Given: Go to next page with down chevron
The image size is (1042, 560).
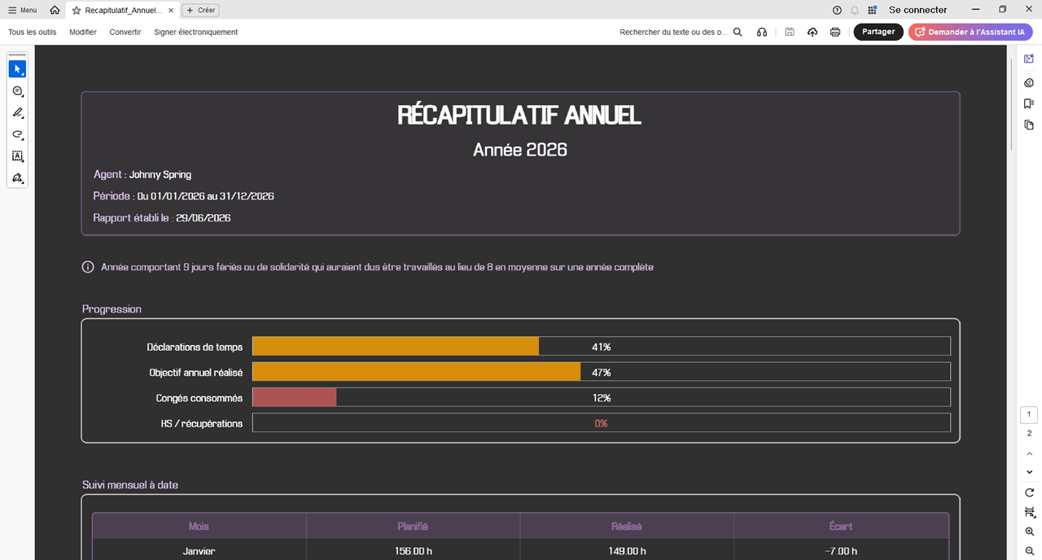Looking at the screenshot, I should [x=1029, y=472].
